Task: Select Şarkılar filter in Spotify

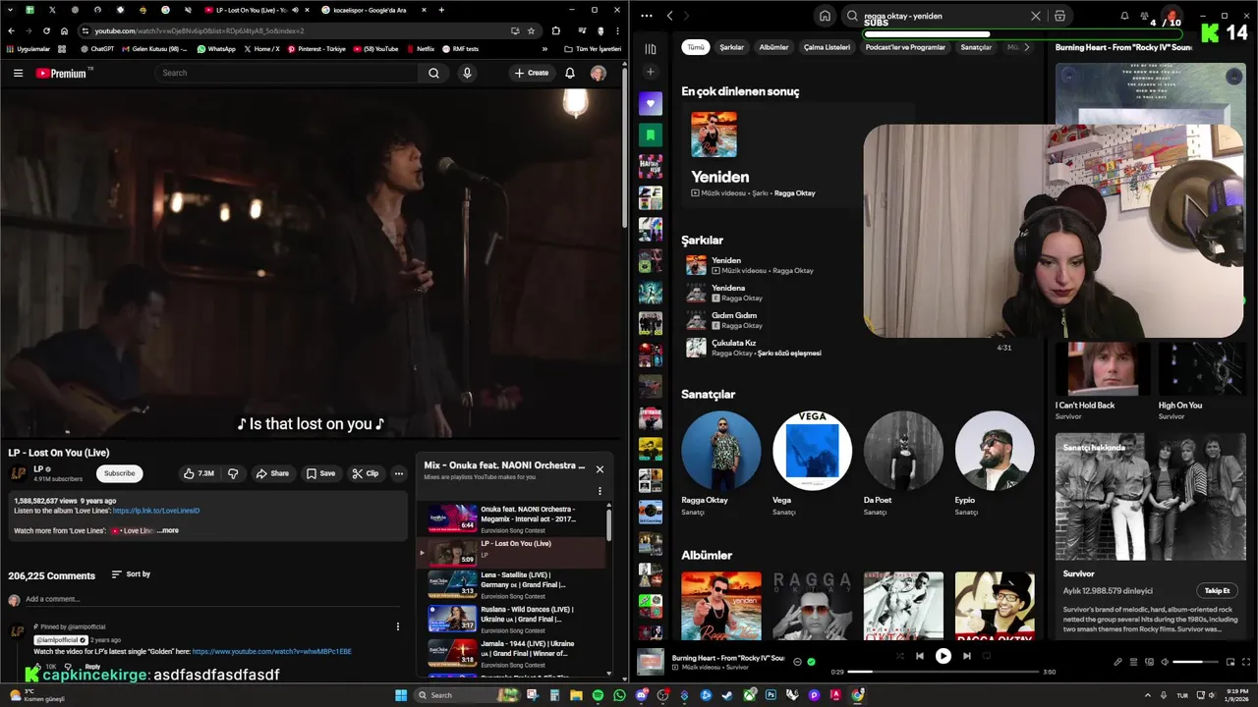Action: click(732, 47)
